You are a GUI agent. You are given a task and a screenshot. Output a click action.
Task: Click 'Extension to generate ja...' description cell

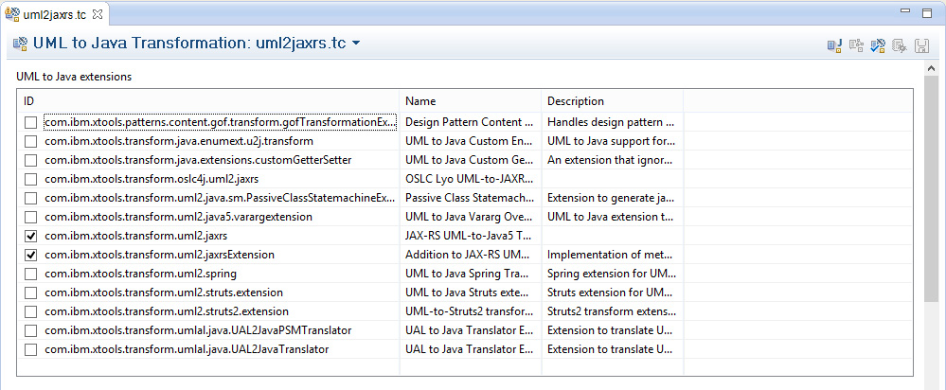tap(612, 198)
